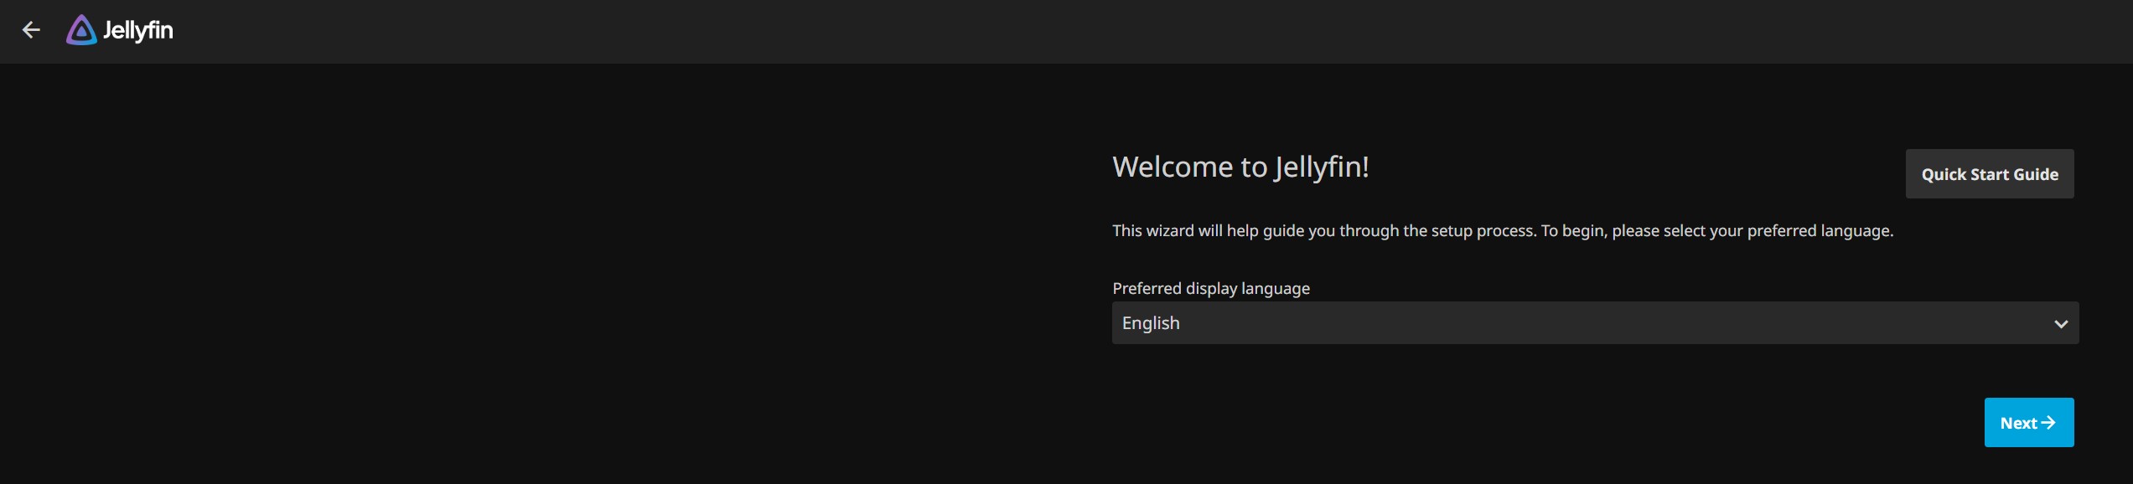Screen dimensions: 2133x484
Task: Open the Quick Start Guide
Action: click(x=1989, y=174)
